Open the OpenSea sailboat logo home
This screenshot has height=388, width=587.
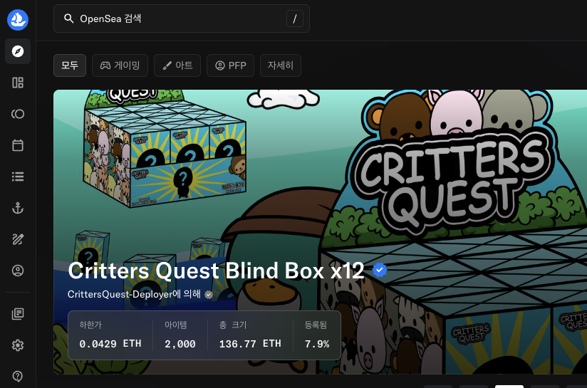pyautogui.click(x=18, y=20)
